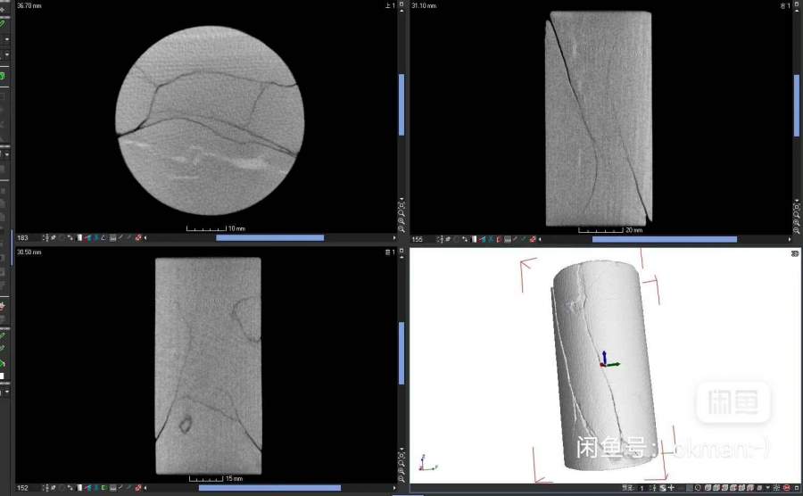Click the left scroll arrow of the top-right slice bar
The height and width of the screenshot is (496, 803).
[x=540, y=239]
